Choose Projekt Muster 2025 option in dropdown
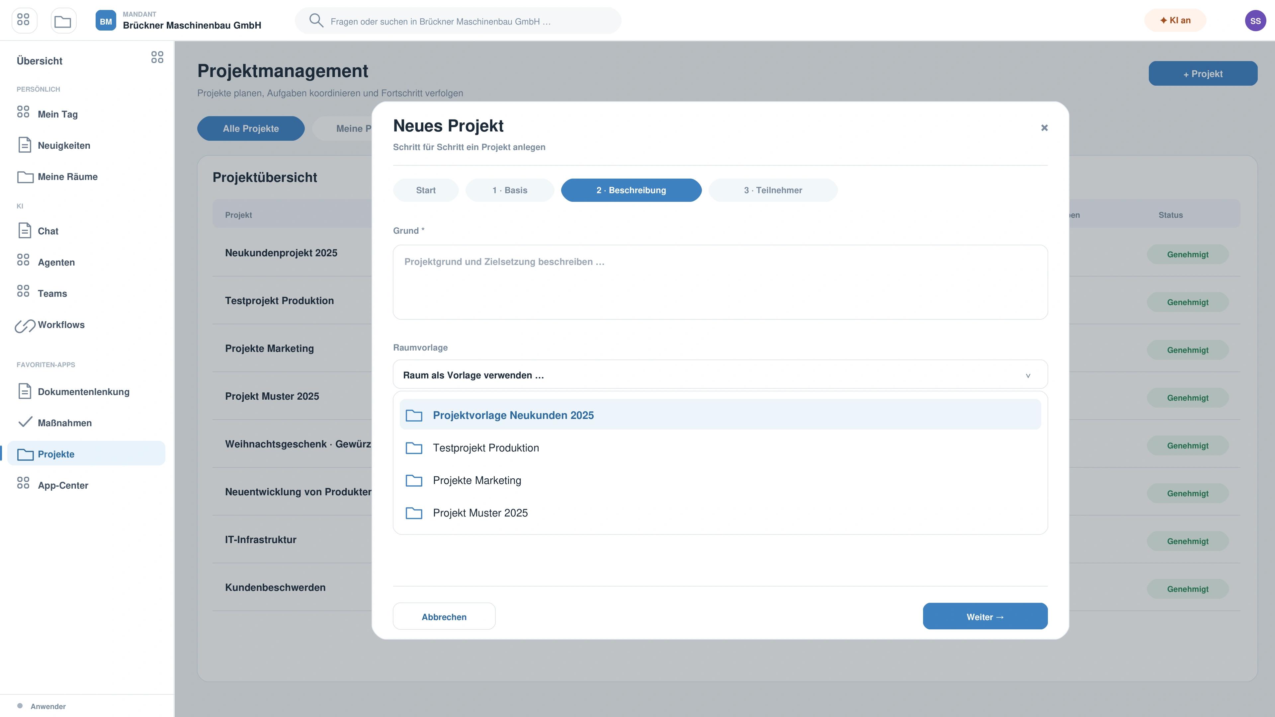The image size is (1275, 717). (720, 513)
